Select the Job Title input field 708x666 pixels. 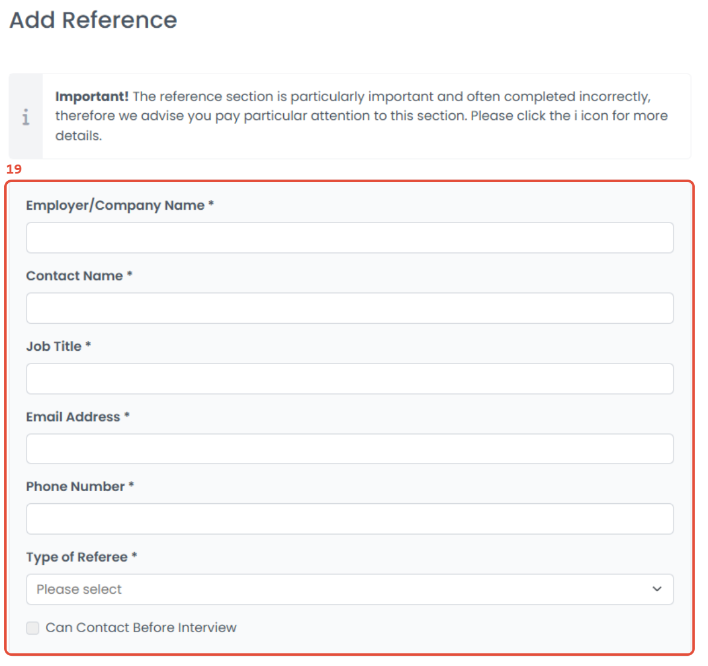point(349,379)
